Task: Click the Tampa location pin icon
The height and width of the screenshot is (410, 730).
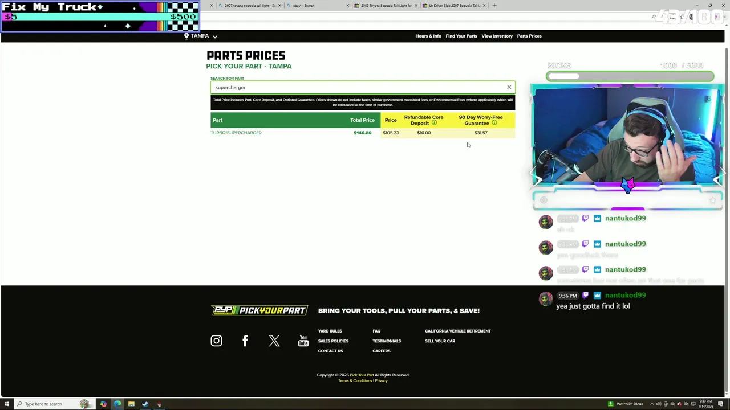Action: tap(186, 36)
